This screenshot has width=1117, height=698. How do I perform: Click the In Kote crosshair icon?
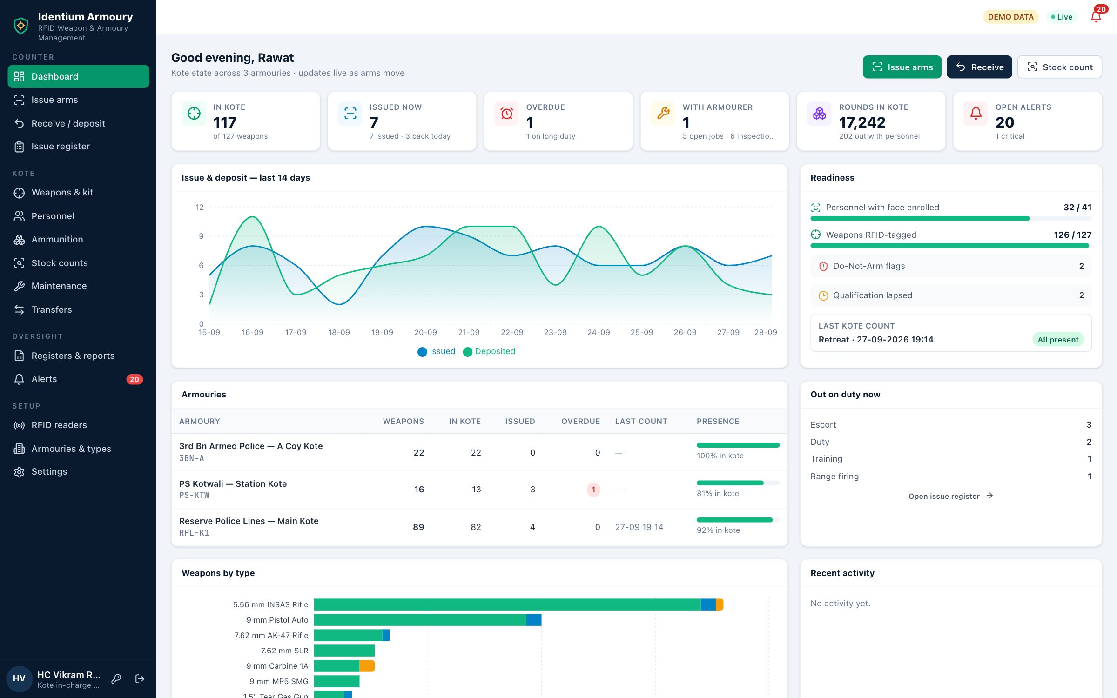[x=194, y=113]
